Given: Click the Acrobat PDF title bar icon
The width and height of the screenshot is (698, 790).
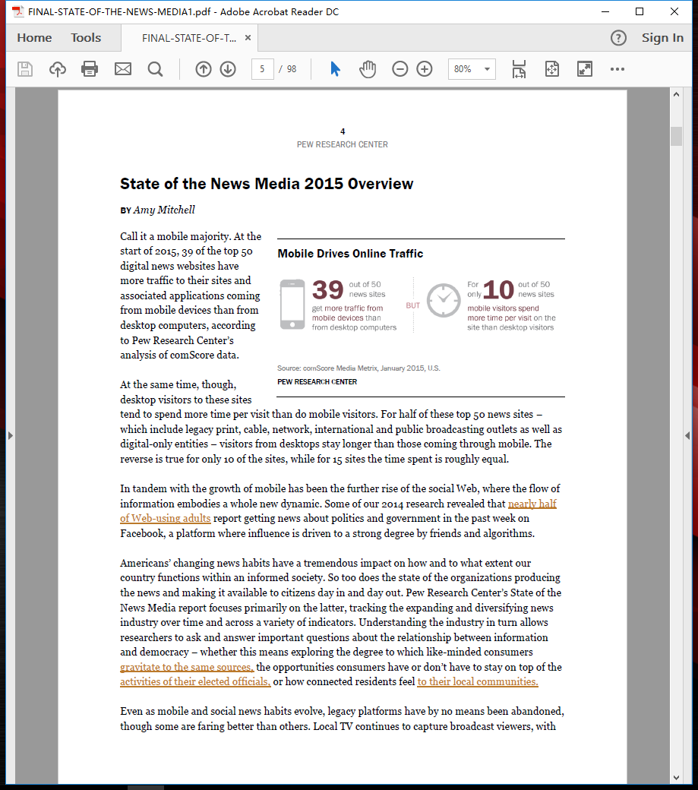Looking at the screenshot, I should pos(17,11).
